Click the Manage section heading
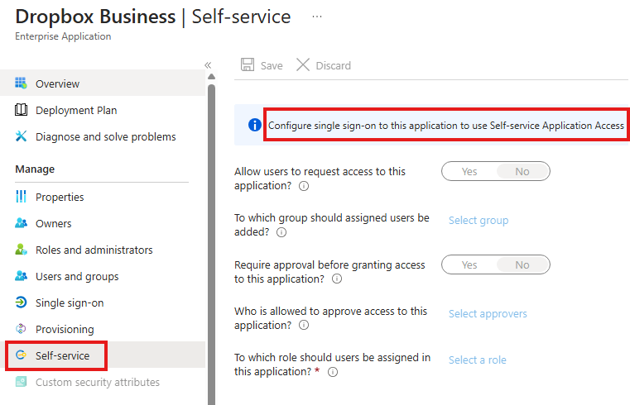The width and height of the screenshot is (630, 405). (35, 169)
